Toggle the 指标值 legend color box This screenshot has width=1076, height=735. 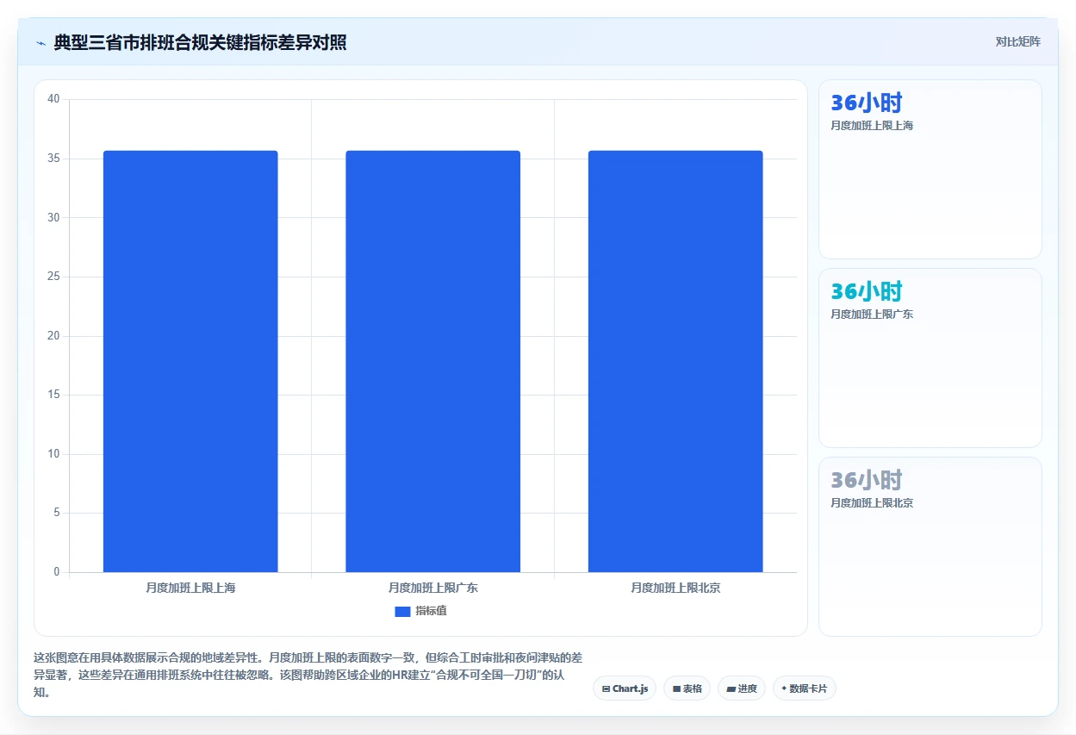[402, 611]
